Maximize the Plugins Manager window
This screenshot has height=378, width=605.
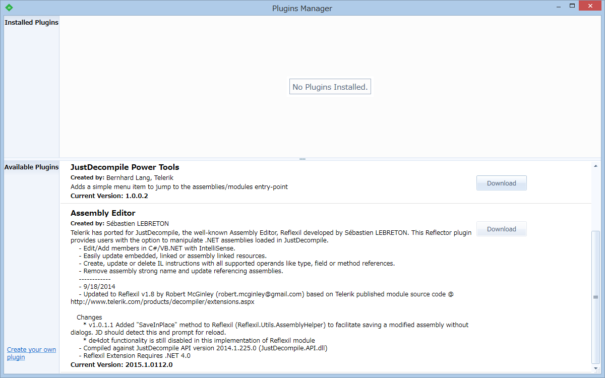pos(572,7)
